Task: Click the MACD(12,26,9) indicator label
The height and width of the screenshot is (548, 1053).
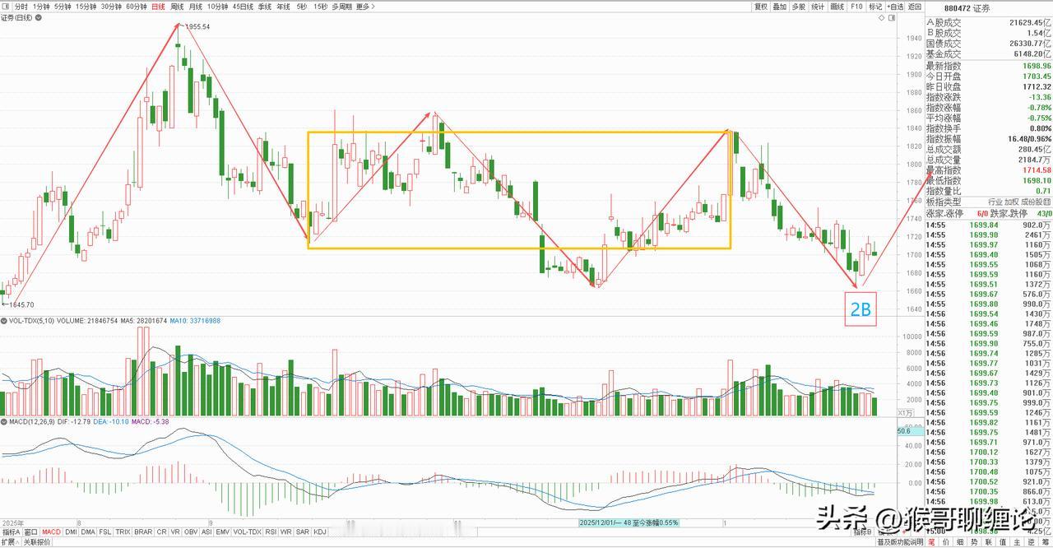Action: pyautogui.click(x=34, y=421)
